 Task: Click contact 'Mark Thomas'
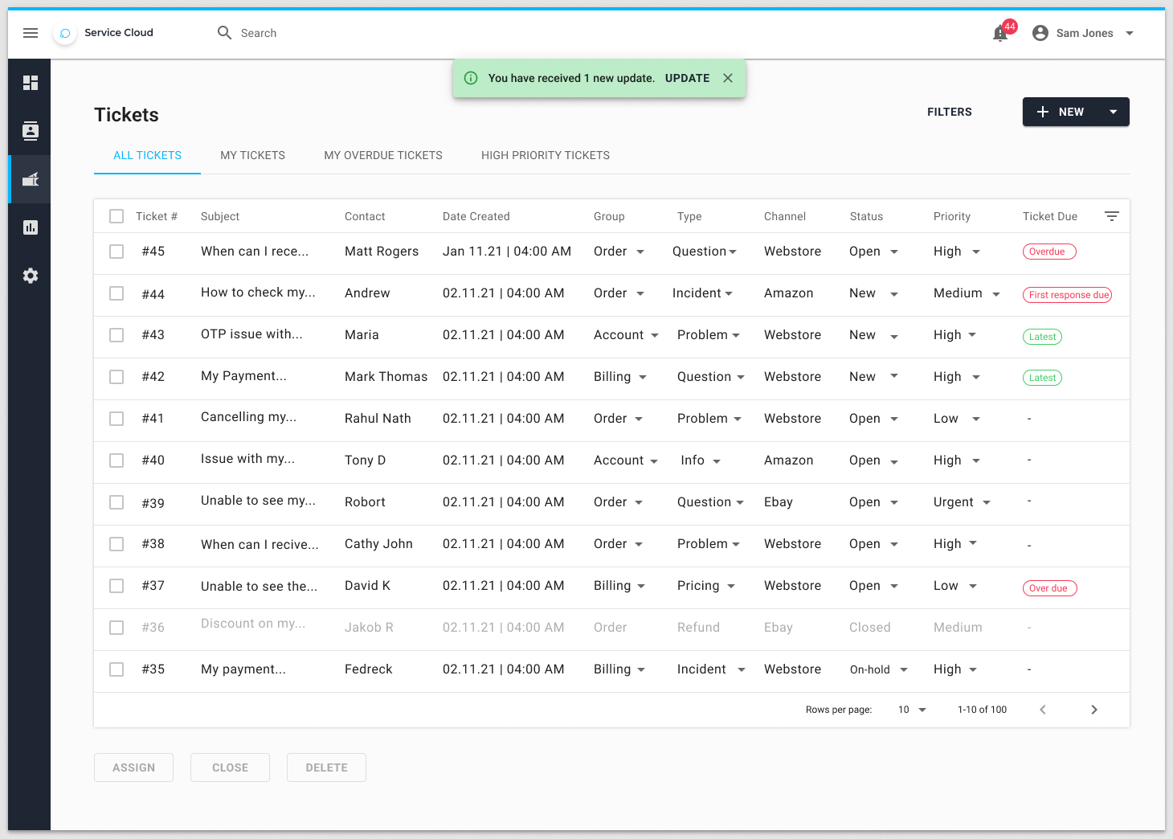pos(386,377)
